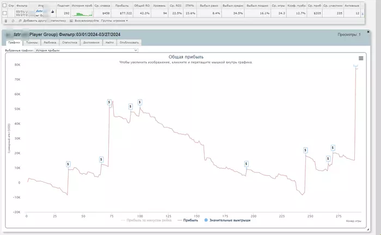
Task: Click the $ marker near game 266
Action: click(x=328, y=158)
